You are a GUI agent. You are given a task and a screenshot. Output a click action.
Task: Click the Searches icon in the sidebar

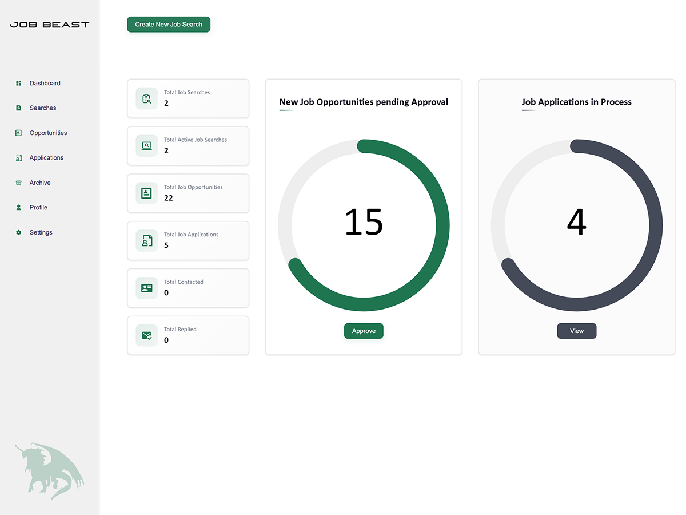pyautogui.click(x=18, y=108)
